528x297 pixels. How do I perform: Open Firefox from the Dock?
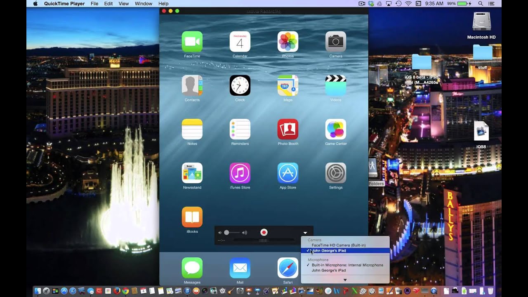117,291
